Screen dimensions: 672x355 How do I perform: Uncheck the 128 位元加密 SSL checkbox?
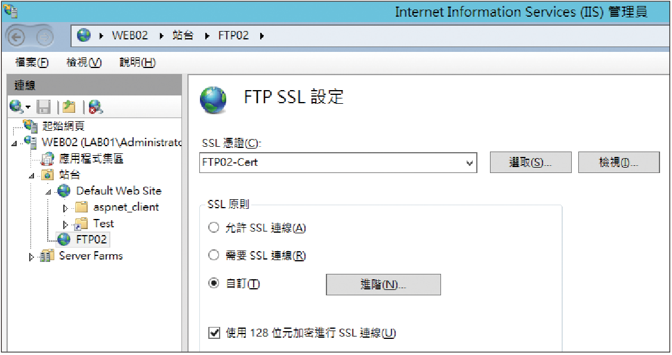[214, 333]
